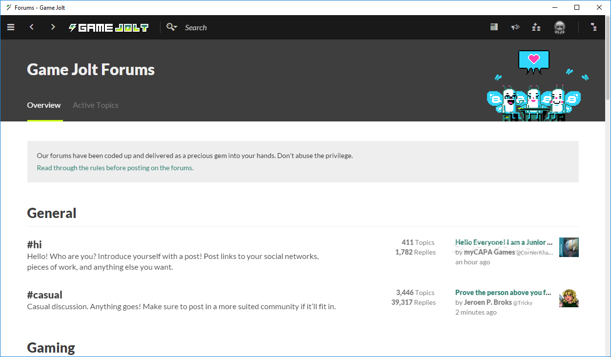Open the friend requests icon

[x=536, y=27]
